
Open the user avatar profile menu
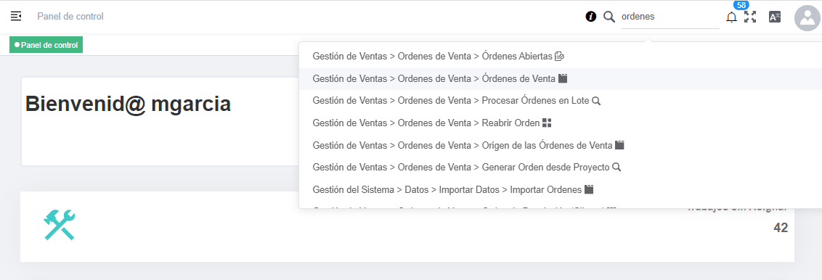[807, 18]
